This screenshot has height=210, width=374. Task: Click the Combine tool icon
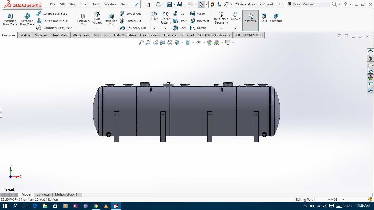click(x=276, y=18)
